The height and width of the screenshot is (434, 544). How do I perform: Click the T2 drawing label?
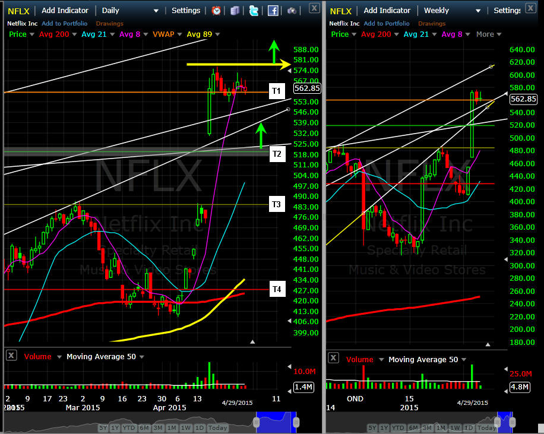tap(277, 154)
